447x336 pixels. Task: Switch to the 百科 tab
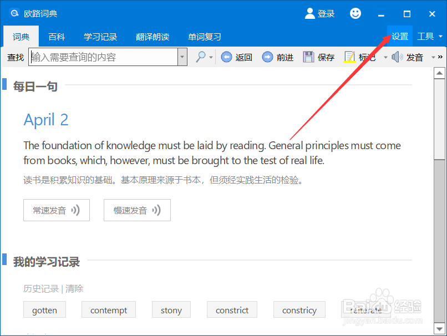[x=57, y=37]
